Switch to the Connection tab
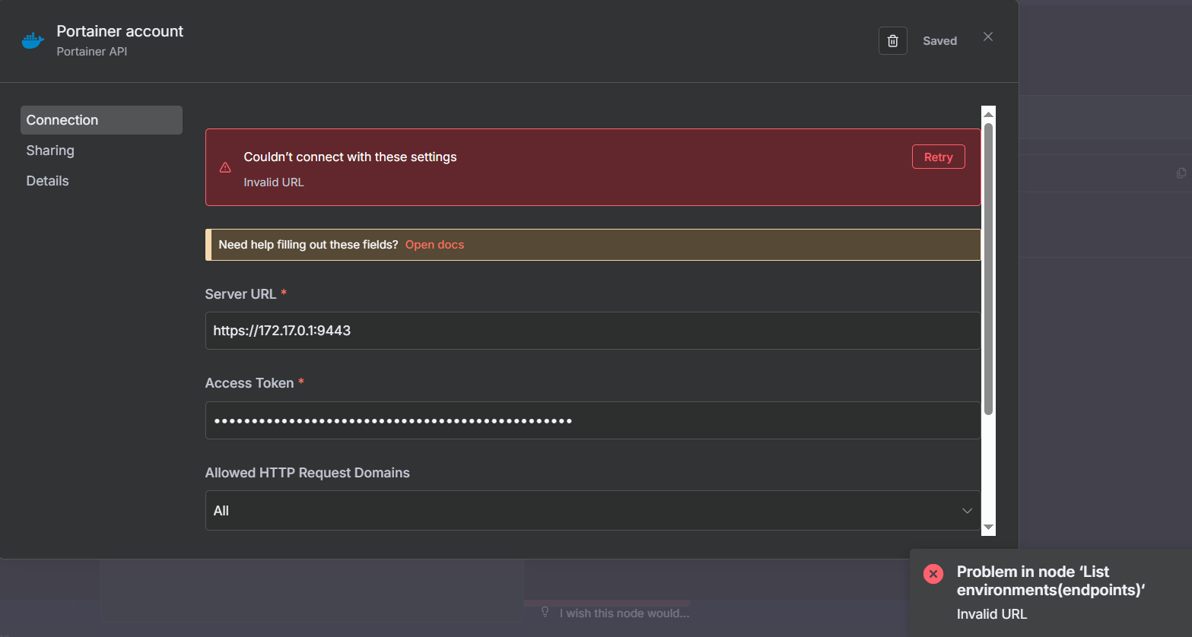This screenshot has width=1192, height=637. pos(101,120)
